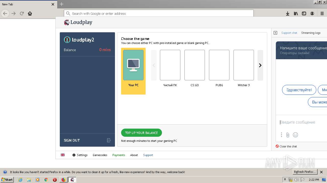The width and height of the screenshot is (327, 183).
Task: Click the Здравствуйте! quick reply
Action: [x=299, y=90]
